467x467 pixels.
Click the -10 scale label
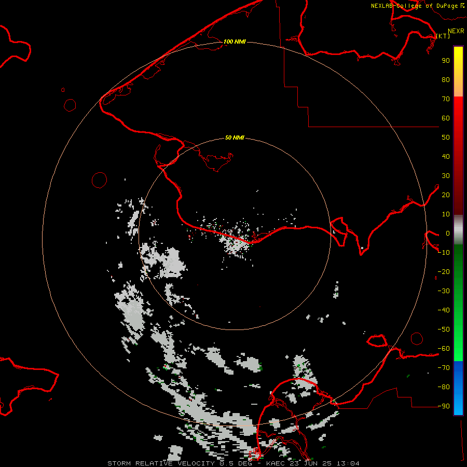click(444, 253)
